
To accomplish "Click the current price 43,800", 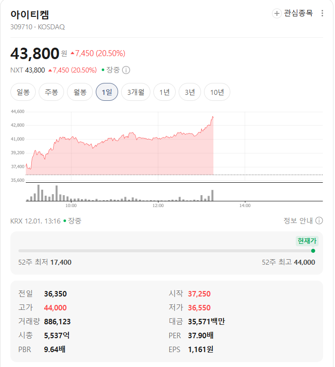I will 35,53.
